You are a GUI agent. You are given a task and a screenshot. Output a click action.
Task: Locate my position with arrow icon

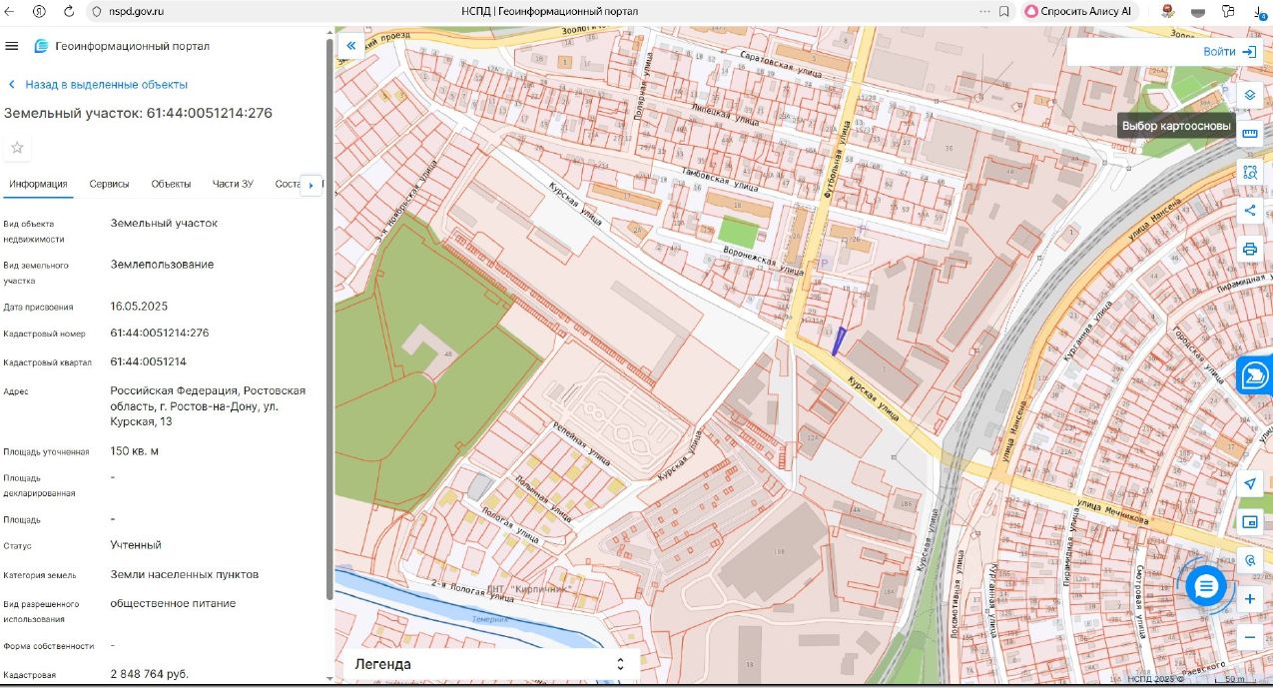coord(1249,483)
